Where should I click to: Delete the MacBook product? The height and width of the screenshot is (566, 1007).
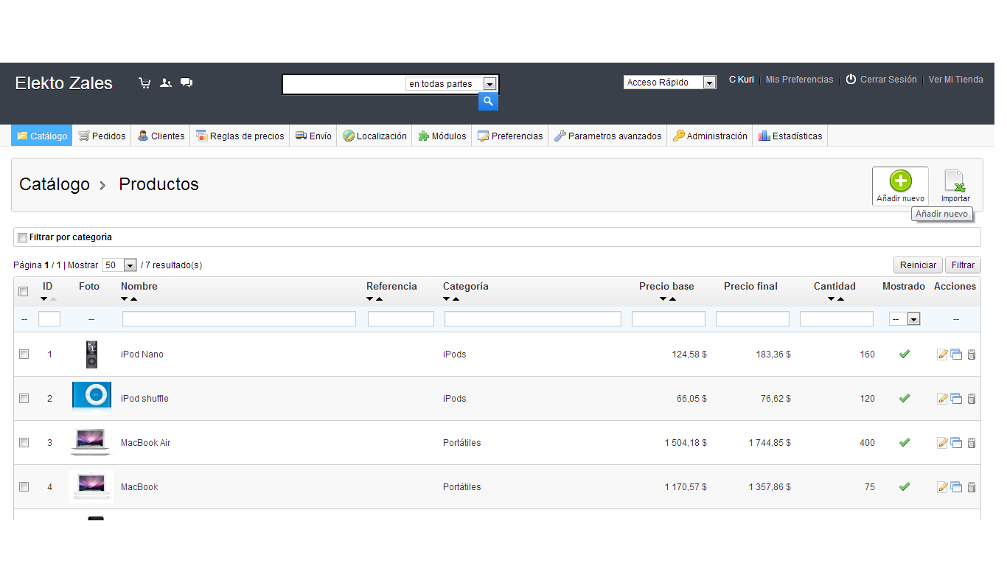click(x=971, y=487)
